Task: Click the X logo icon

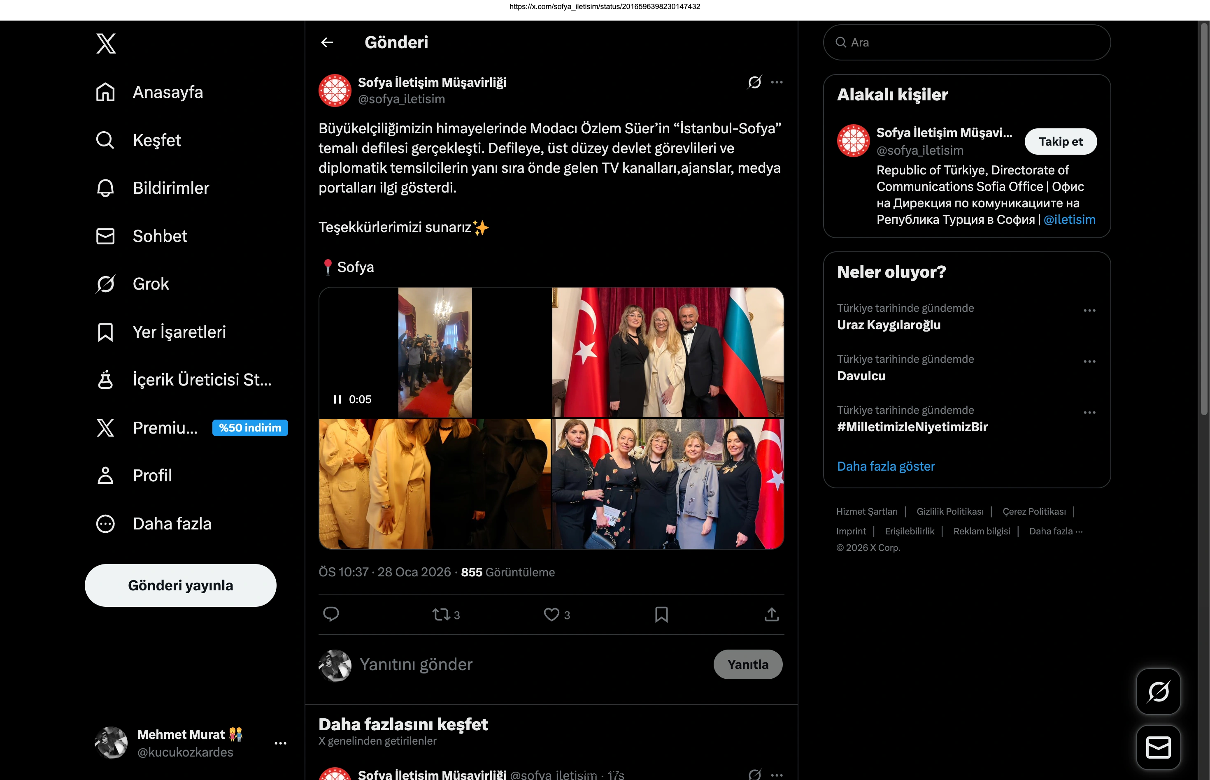Action: click(106, 44)
